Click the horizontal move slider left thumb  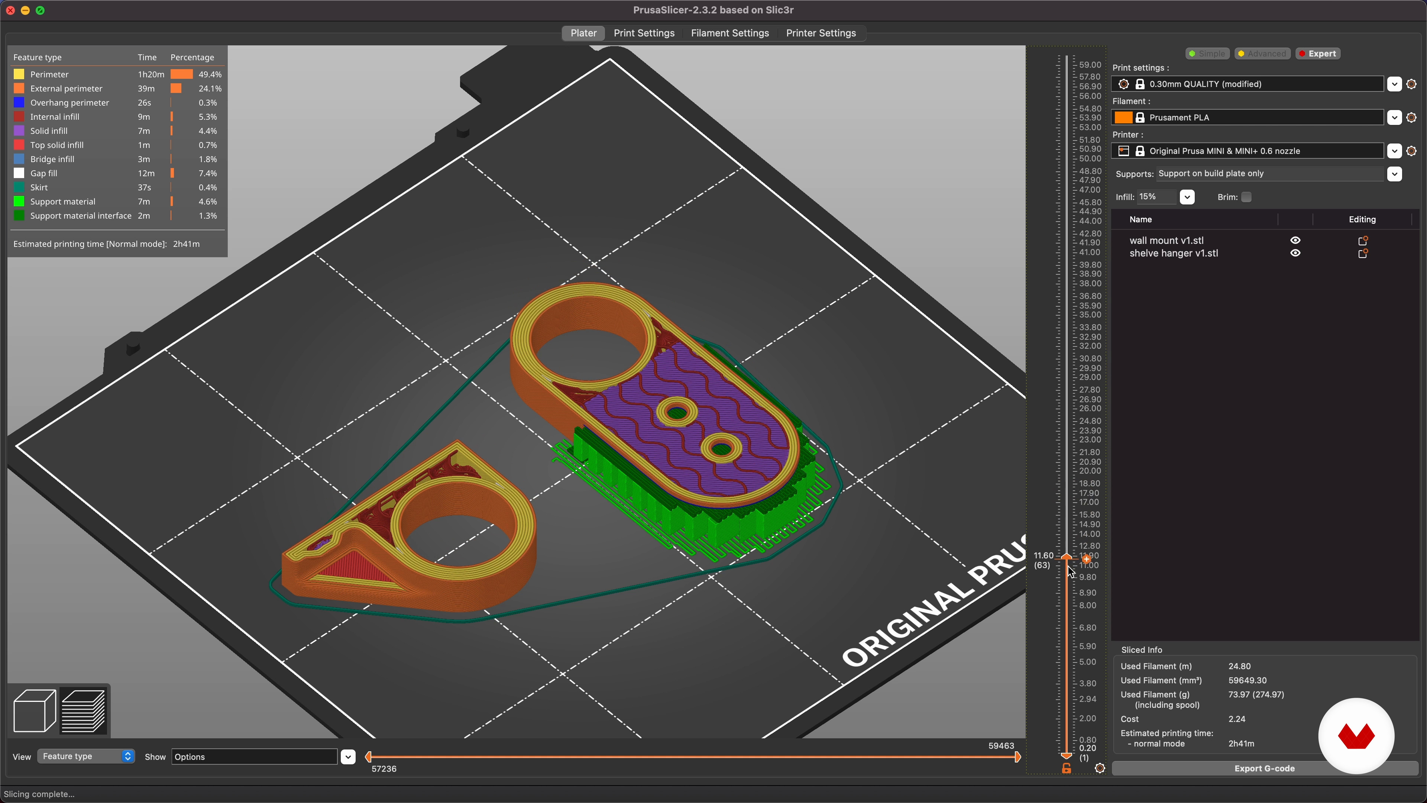pyautogui.click(x=368, y=757)
